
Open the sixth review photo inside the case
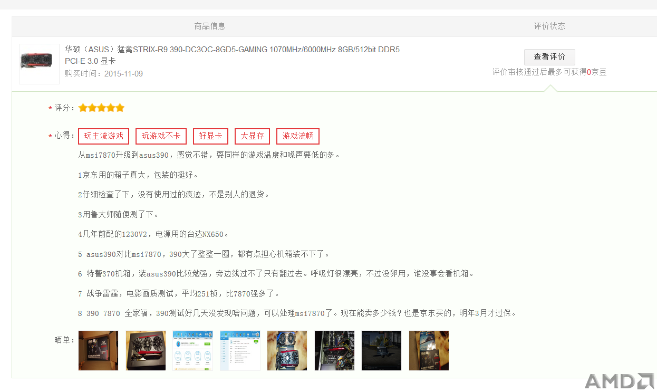pos(334,351)
